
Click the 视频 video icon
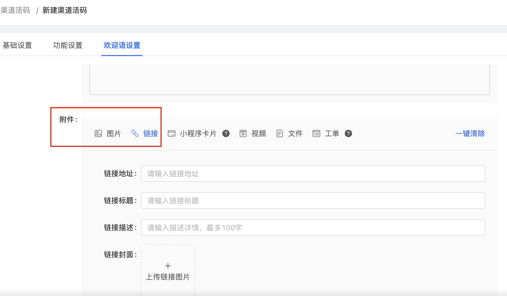pos(243,133)
